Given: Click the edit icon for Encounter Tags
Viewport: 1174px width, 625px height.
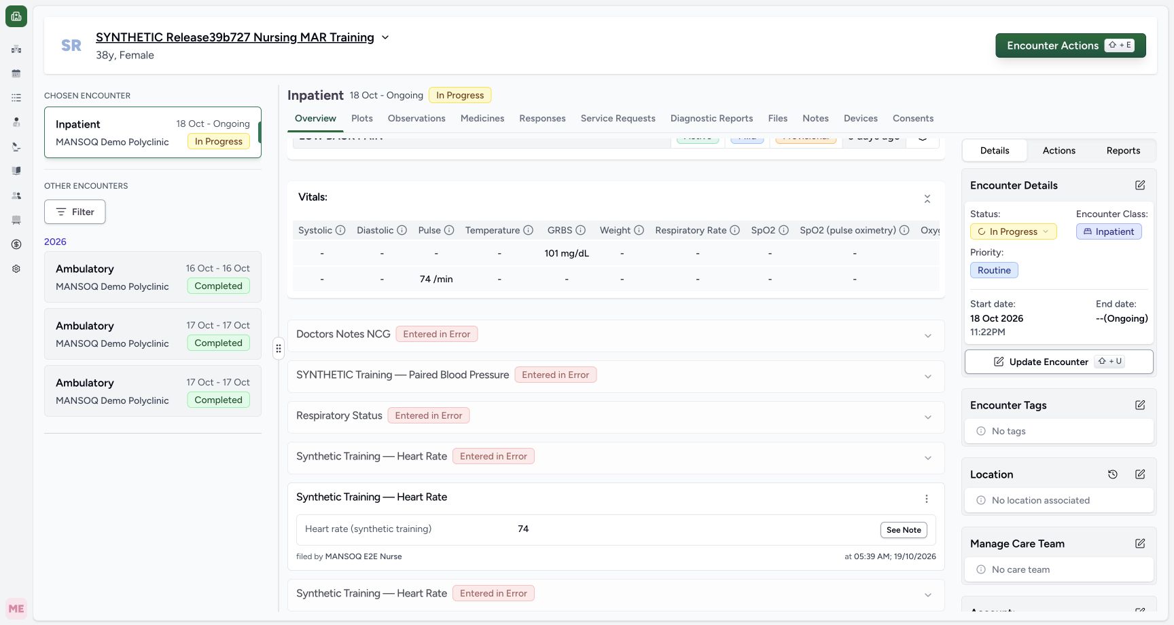Looking at the screenshot, I should [1140, 405].
